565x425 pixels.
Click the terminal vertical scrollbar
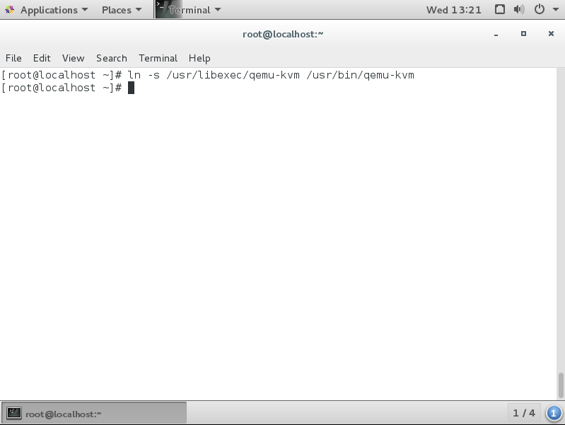coord(561,385)
